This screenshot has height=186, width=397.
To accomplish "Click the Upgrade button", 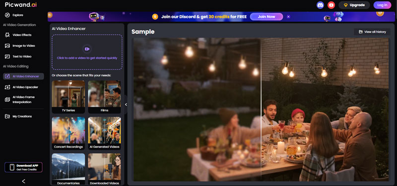I will click(354, 5).
